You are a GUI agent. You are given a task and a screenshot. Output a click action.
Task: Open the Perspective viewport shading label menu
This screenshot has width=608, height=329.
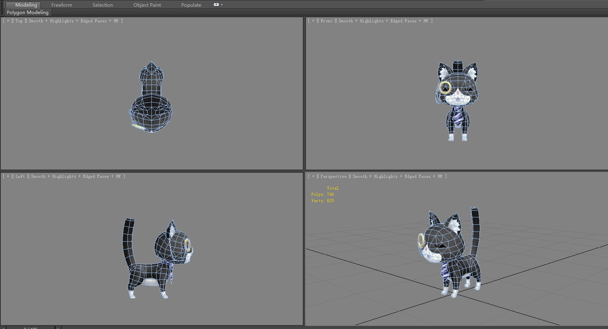[397, 176]
